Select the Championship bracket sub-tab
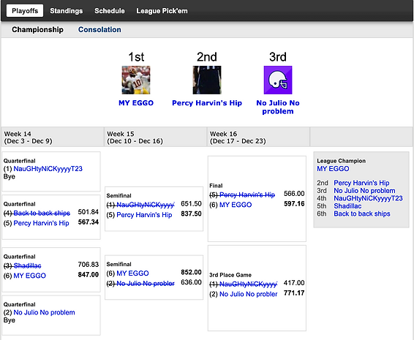The width and height of the screenshot is (414, 340). (x=37, y=29)
